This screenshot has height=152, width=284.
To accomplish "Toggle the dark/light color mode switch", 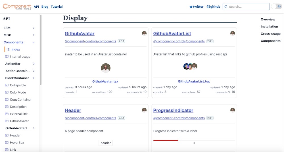I will point(276,7).
